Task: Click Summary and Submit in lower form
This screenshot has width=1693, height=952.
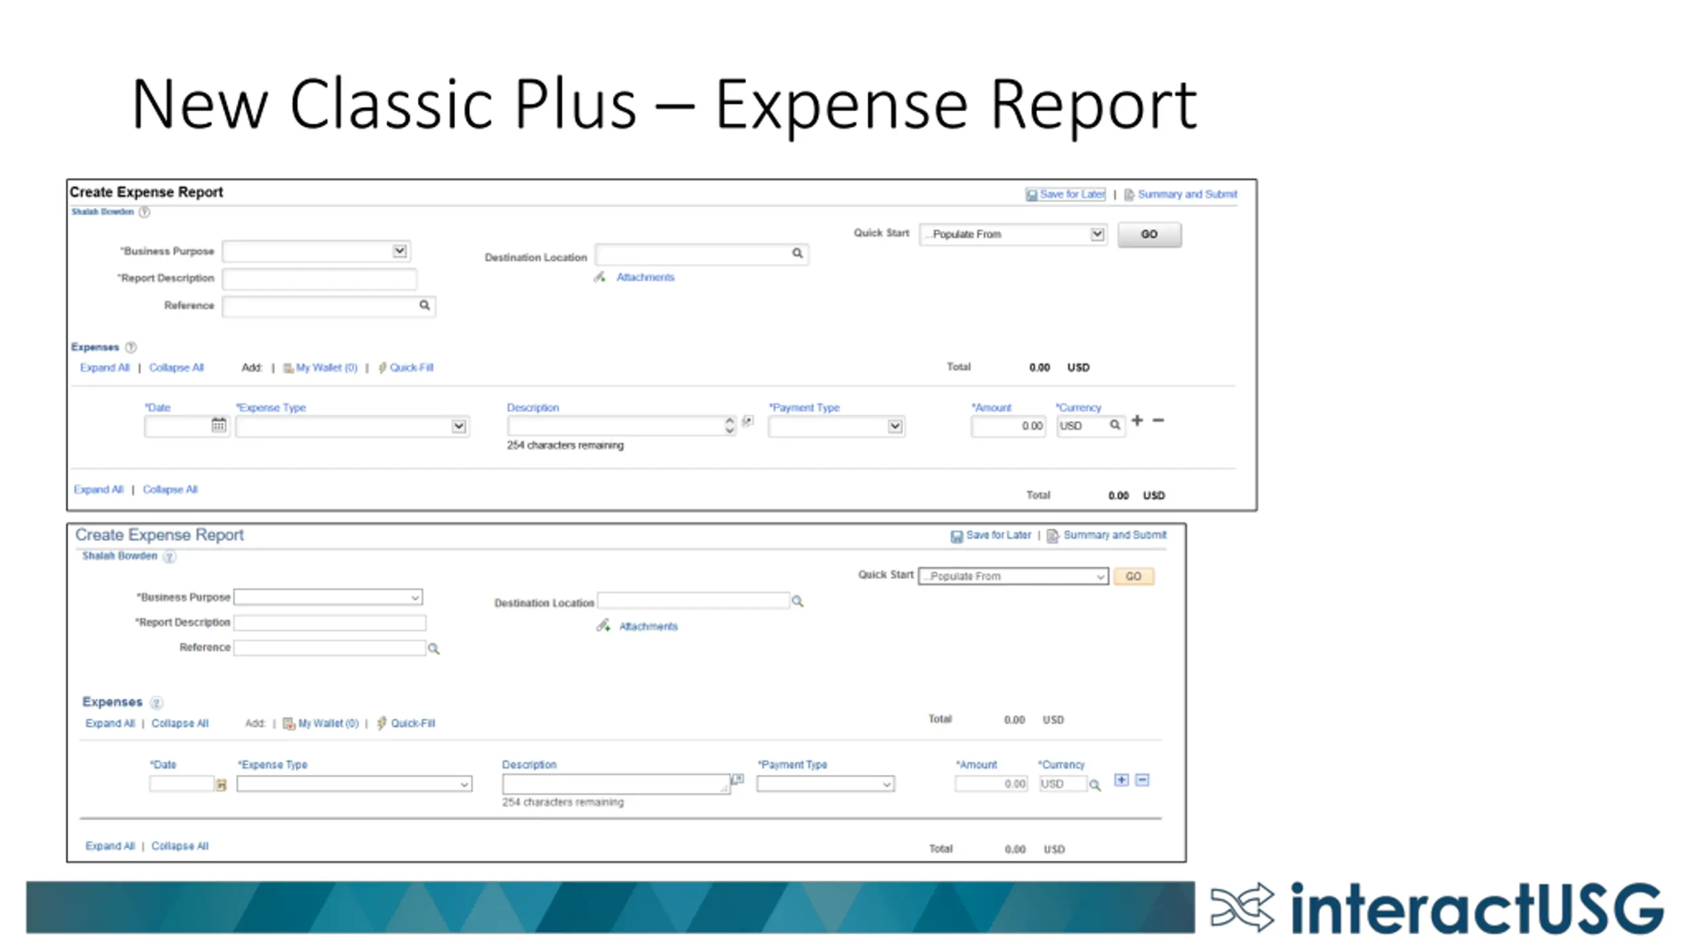Action: 1107,535
